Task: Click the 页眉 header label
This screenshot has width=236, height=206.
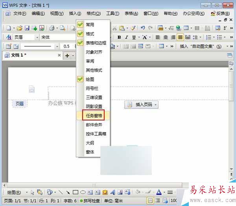Action: coord(20,104)
